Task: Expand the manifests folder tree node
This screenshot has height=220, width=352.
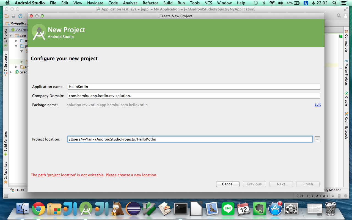Action: [16, 41]
